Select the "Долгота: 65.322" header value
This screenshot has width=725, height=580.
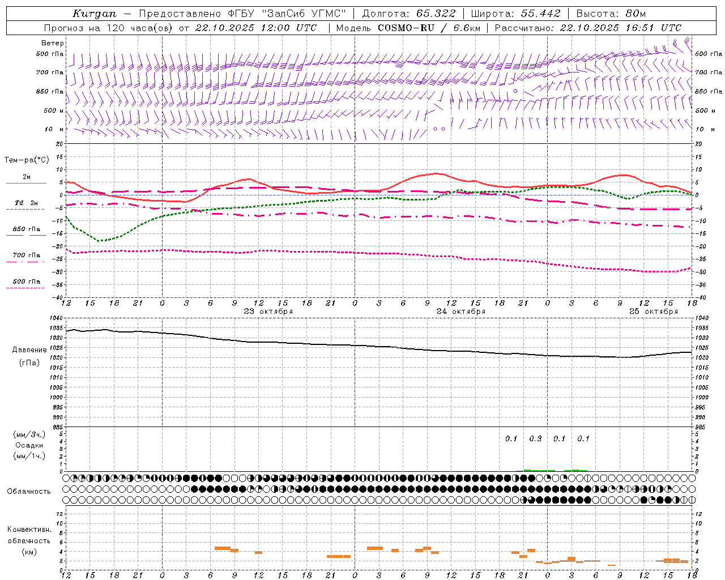point(409,14)
